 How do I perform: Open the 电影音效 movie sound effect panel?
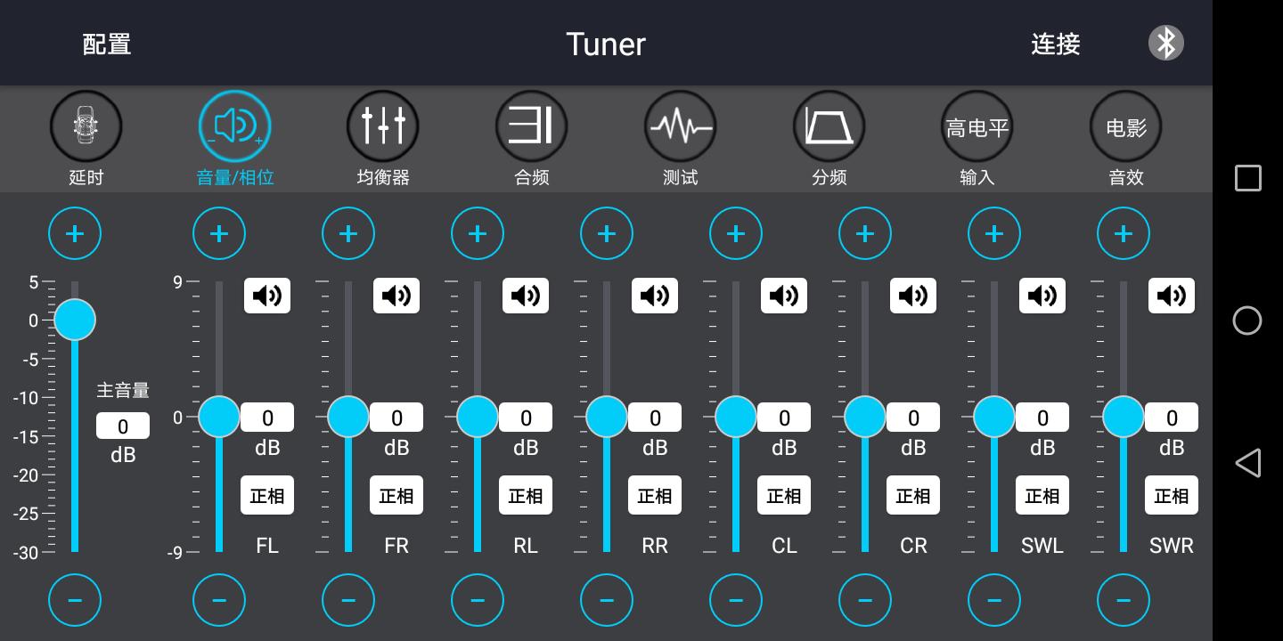coord(1125,138)
